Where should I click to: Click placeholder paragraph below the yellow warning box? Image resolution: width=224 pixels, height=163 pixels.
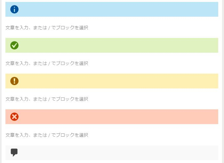pos(47,99)
